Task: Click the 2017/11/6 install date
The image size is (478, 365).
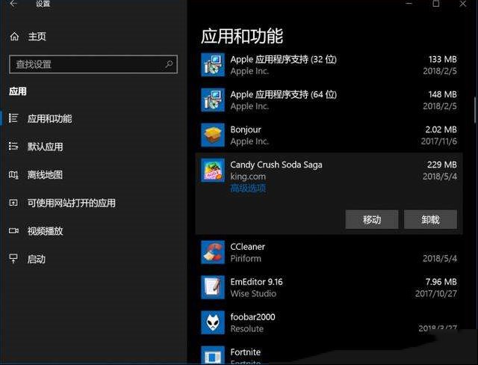Action: [438, 141]
